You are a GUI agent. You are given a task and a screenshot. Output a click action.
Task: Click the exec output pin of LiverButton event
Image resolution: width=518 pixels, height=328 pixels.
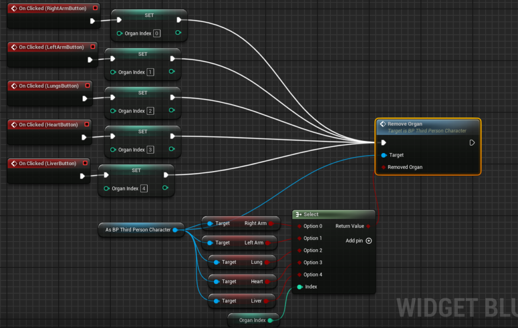82,176
